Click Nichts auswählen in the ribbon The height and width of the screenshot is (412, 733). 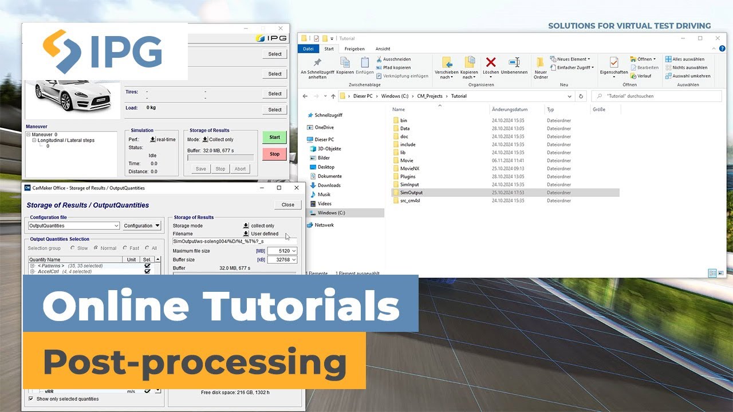(x=686, y=68)
